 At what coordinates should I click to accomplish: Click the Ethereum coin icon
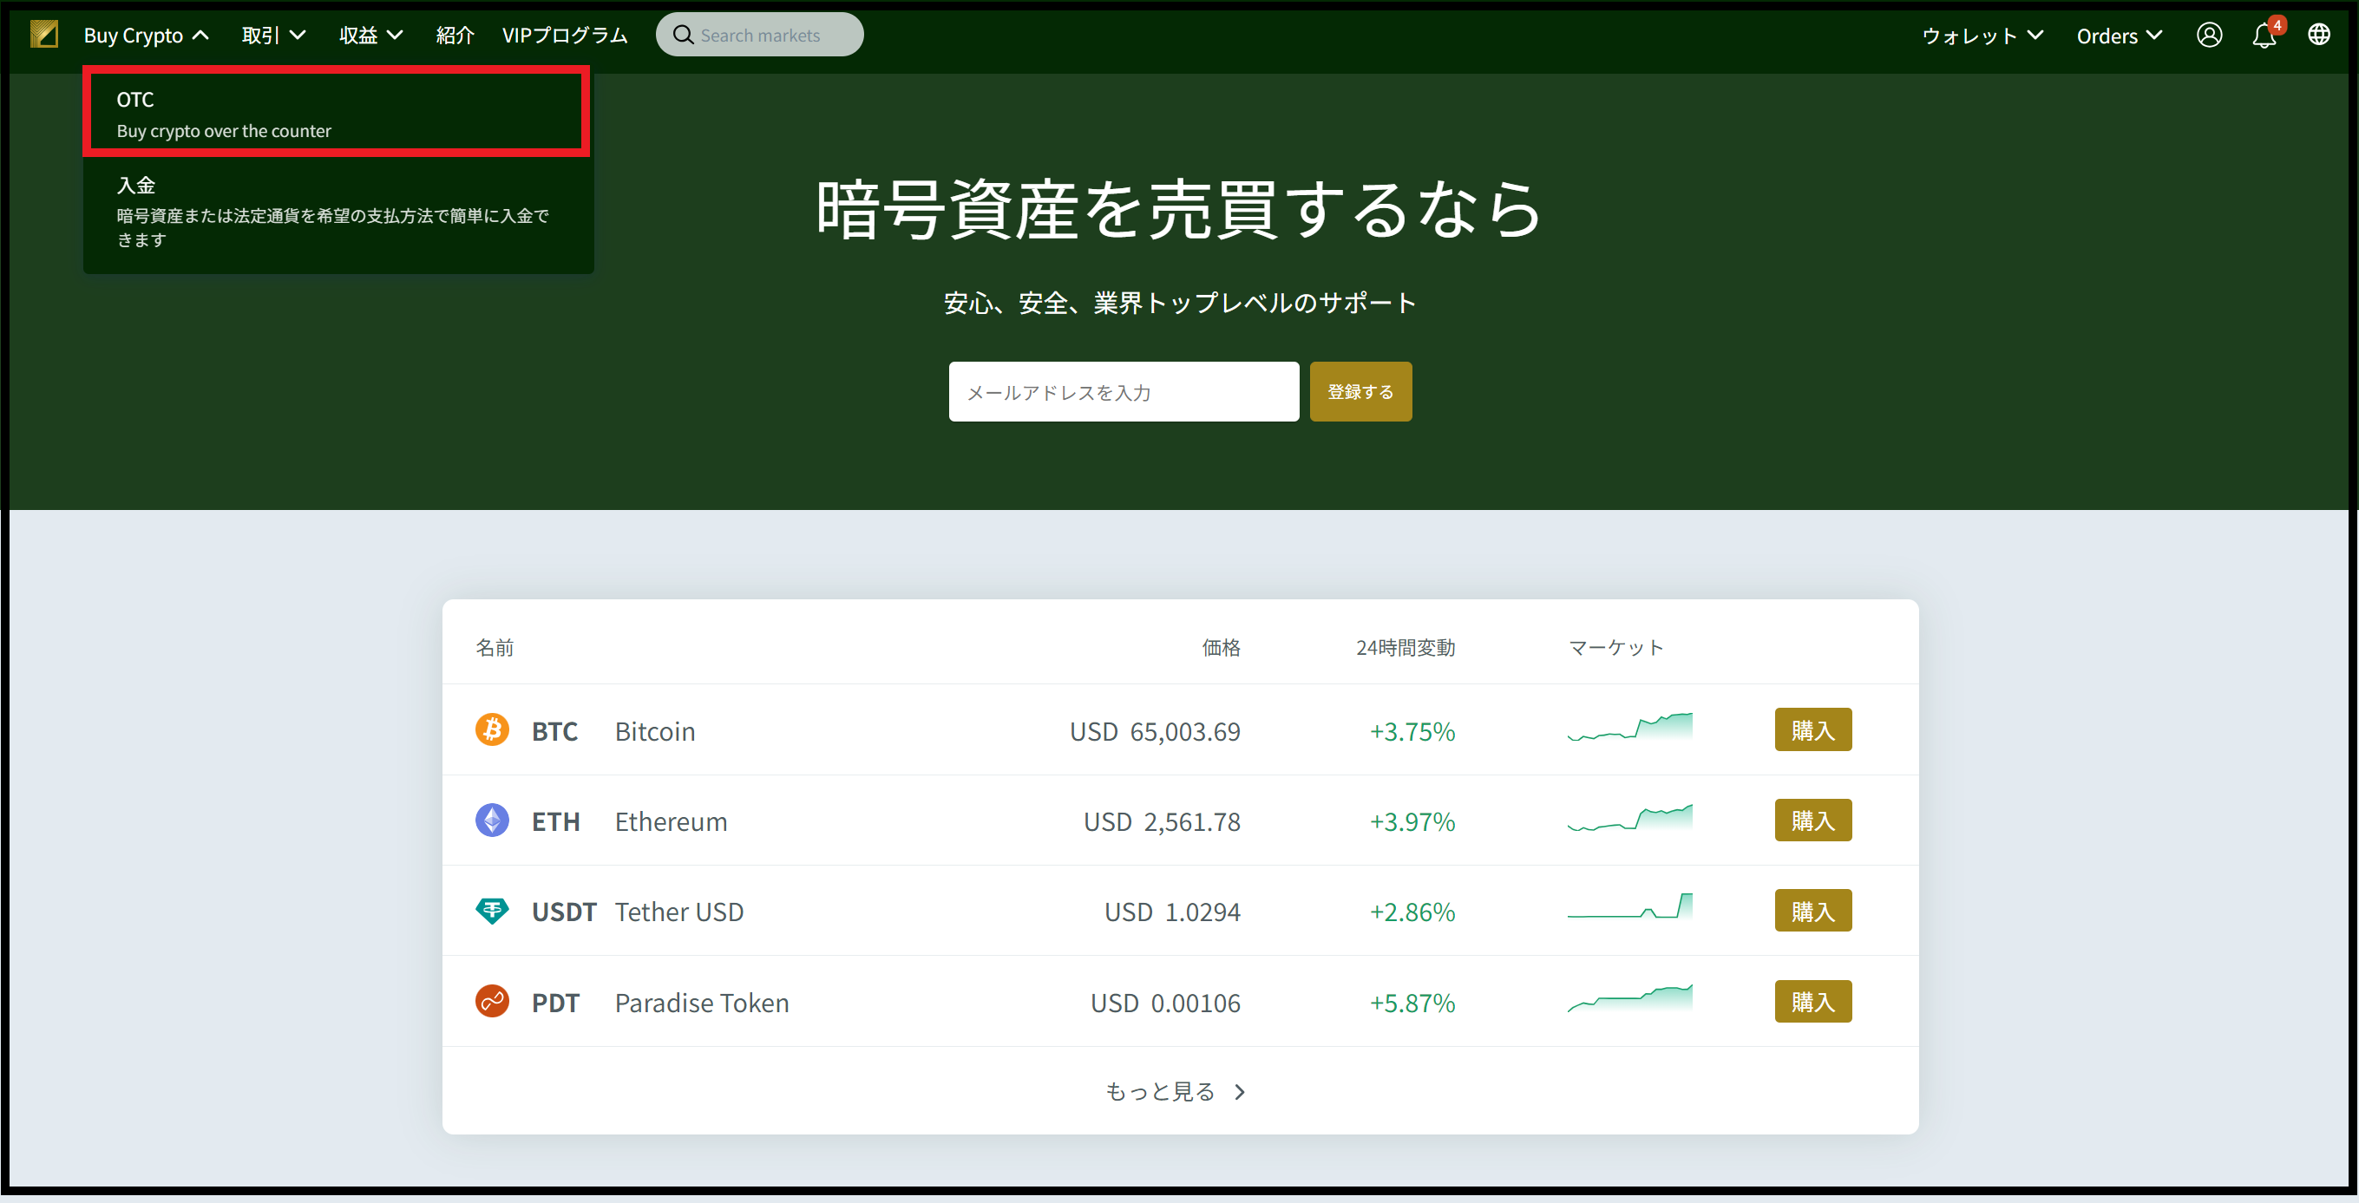pyautogui.click(x=492, y=821)
